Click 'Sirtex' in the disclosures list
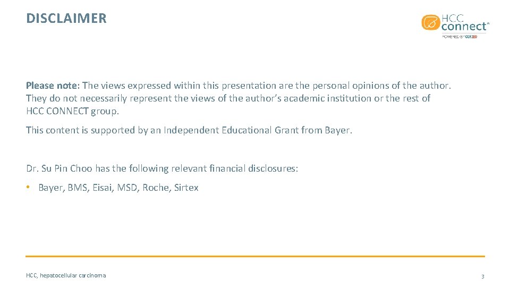This screenshot has width=510, height=287. tap(186, 188)
